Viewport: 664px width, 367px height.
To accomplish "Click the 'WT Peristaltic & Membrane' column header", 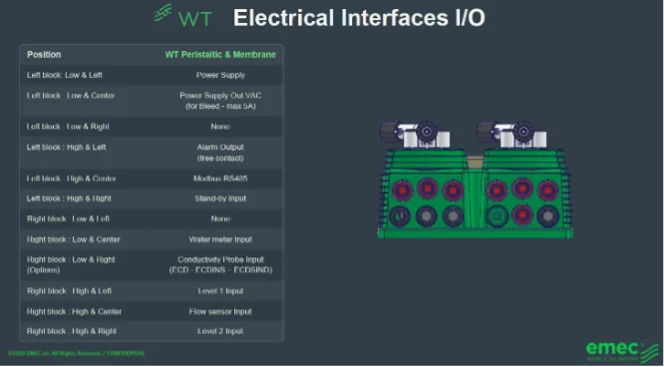I will [x=220, y=55].
